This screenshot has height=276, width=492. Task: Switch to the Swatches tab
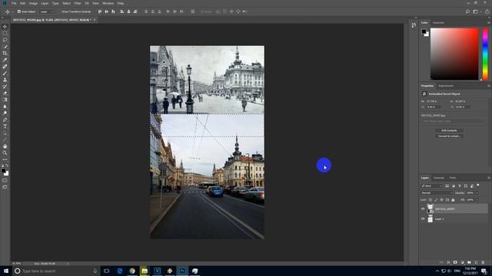(438, 22)
